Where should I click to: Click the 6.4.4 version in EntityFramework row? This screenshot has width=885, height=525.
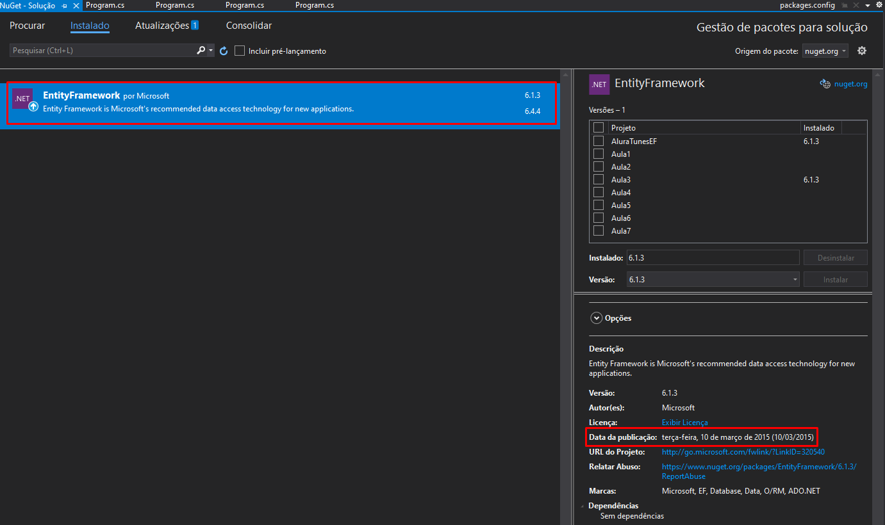(x=533, y=111)
